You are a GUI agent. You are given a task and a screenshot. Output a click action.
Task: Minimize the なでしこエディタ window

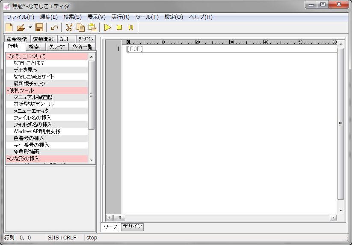[311, 4]
